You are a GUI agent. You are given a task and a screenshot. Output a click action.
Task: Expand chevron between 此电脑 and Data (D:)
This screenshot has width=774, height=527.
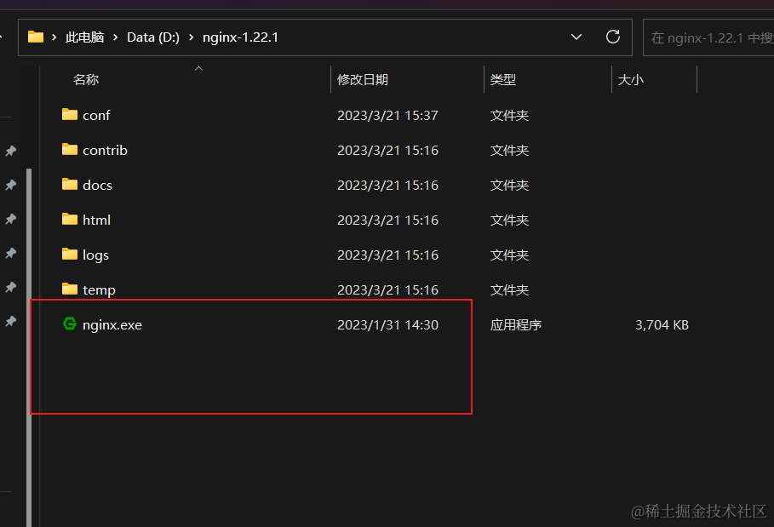115,37
